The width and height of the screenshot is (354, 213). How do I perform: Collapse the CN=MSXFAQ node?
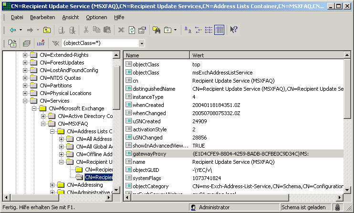coord(43,124)
